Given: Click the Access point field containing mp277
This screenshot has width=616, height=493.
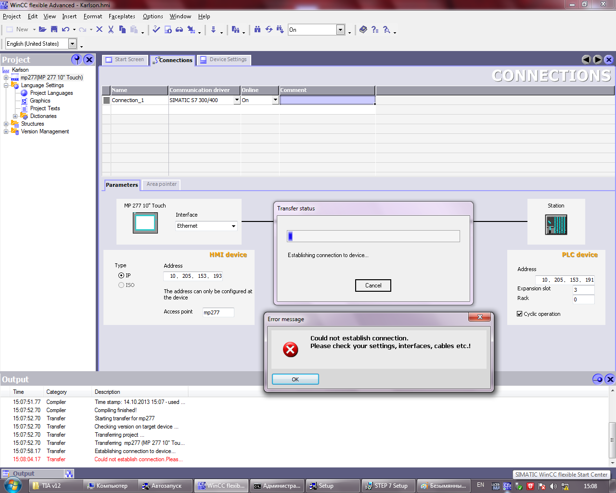Looking at the screenshot, I should [x=218, y=312].
